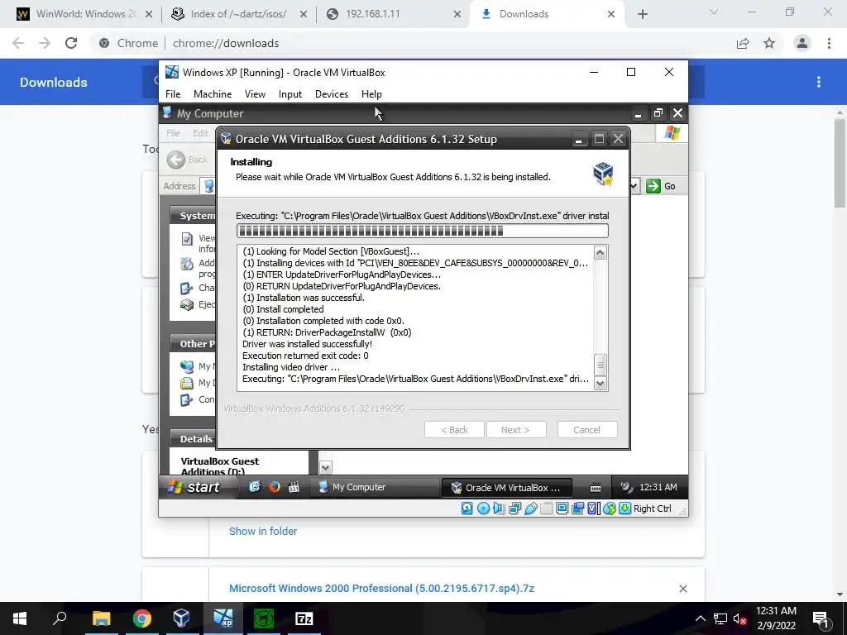Click the on-screen keyboard icon in XP taskbar
Image resolution: width=847 pixels, height=635 pixels.
tap(596, 488)
